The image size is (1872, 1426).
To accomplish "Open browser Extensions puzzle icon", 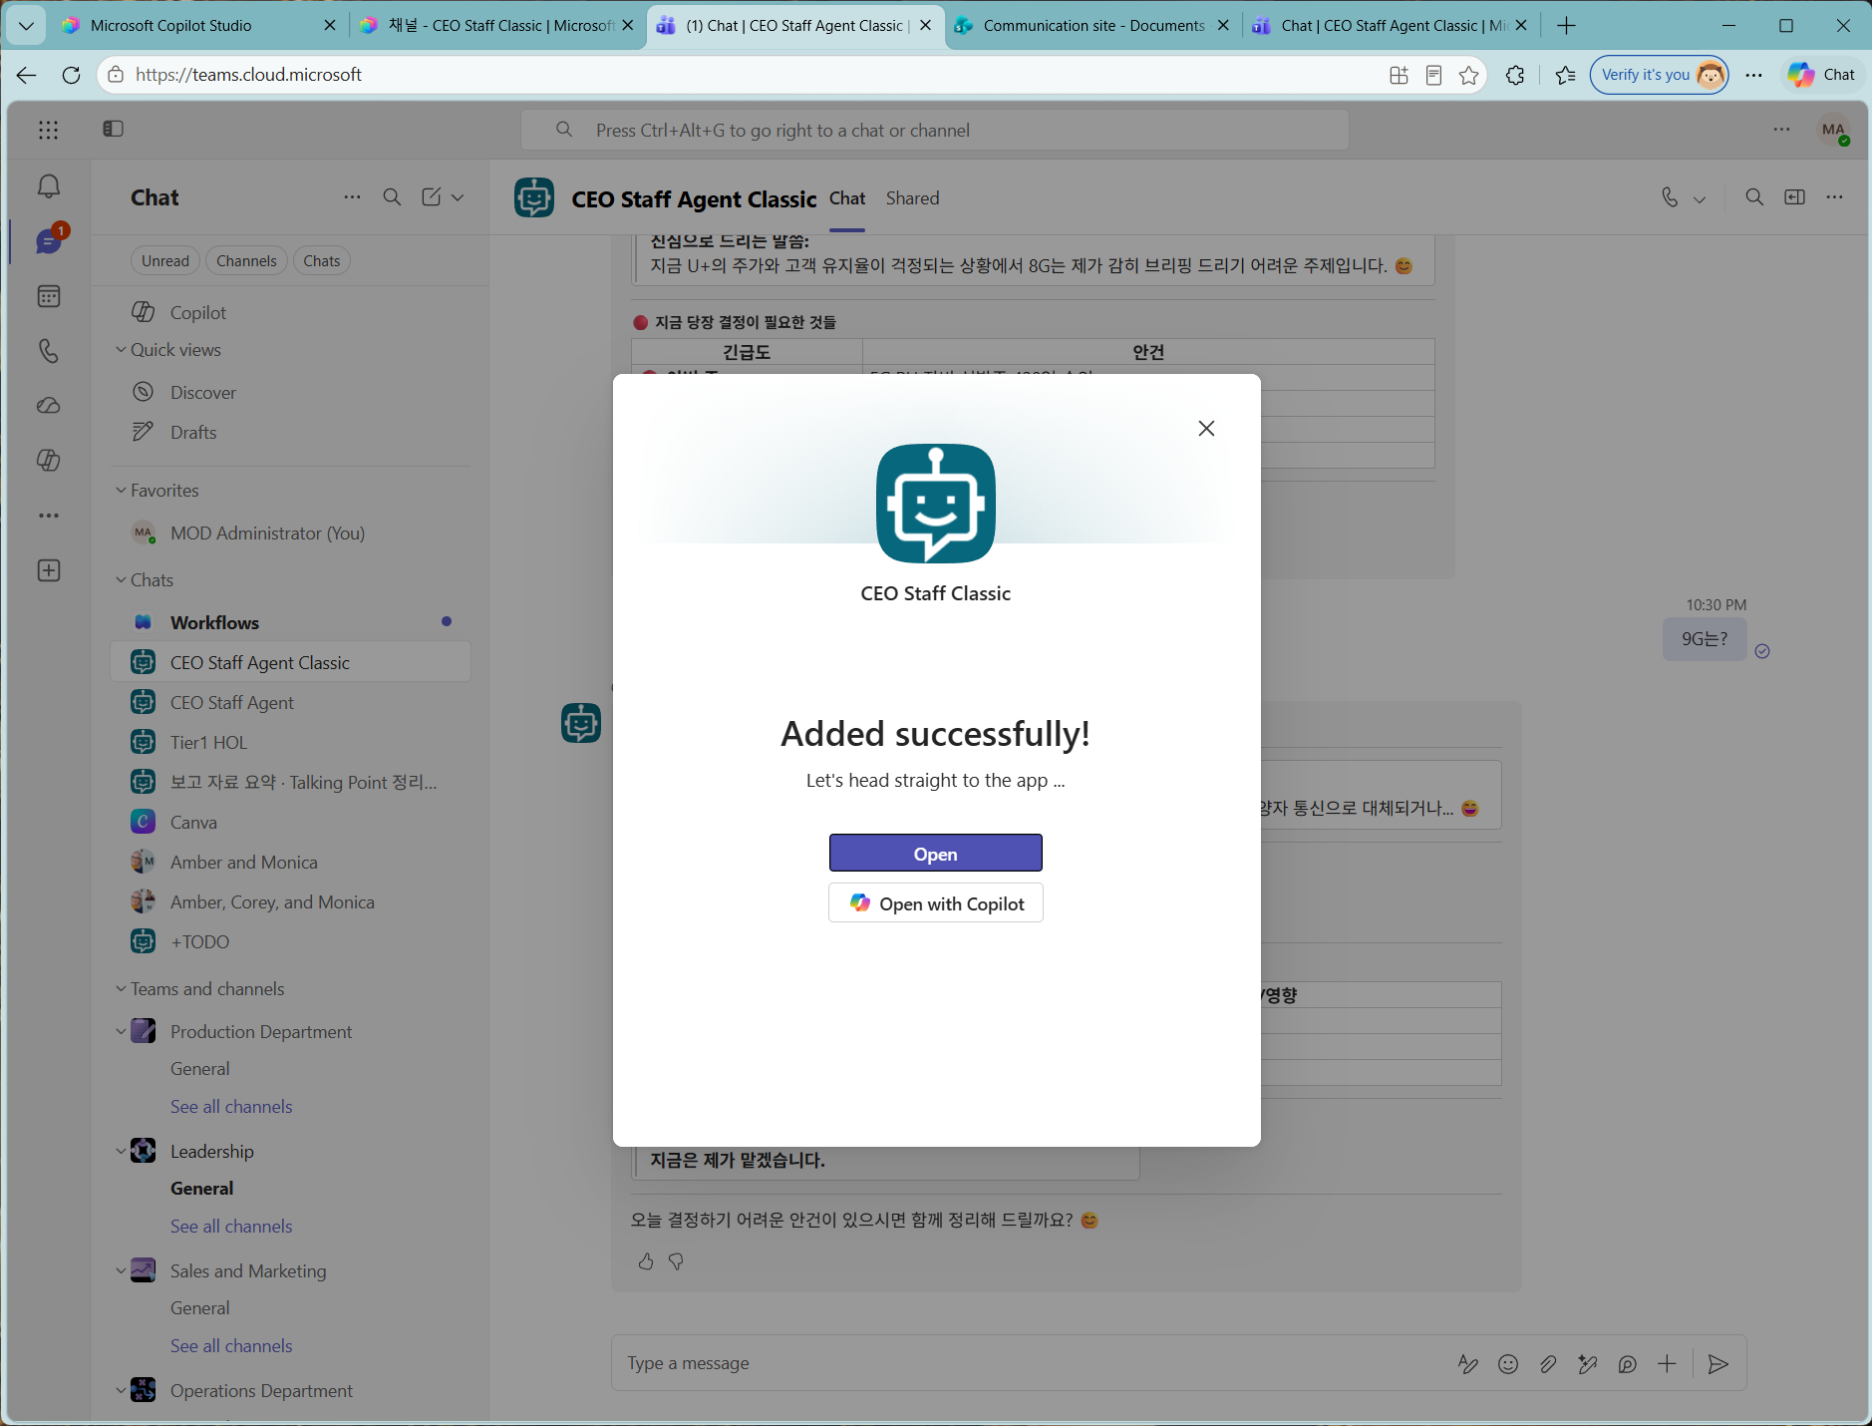I will [x=1515, y=75].
